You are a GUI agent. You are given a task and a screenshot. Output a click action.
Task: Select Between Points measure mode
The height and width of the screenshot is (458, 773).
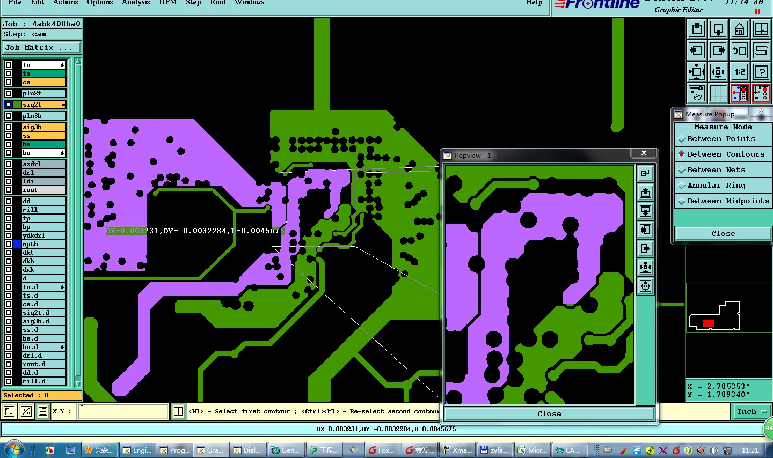click(723, 138)
